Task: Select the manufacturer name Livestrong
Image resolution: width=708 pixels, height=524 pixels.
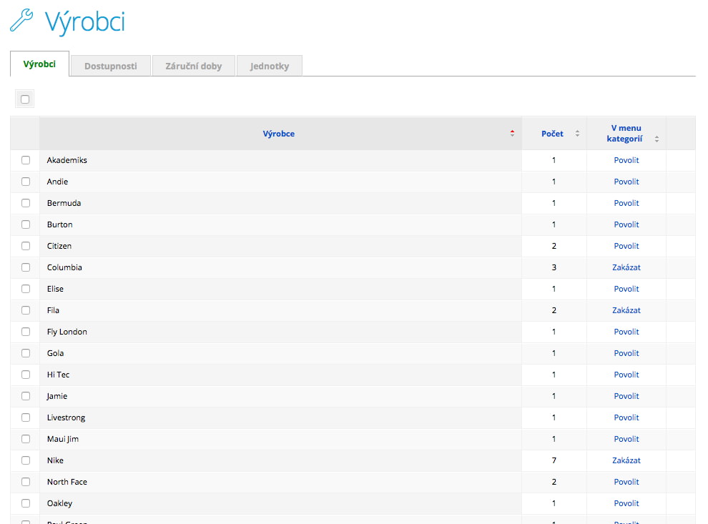Action: (x=66, y=417)
